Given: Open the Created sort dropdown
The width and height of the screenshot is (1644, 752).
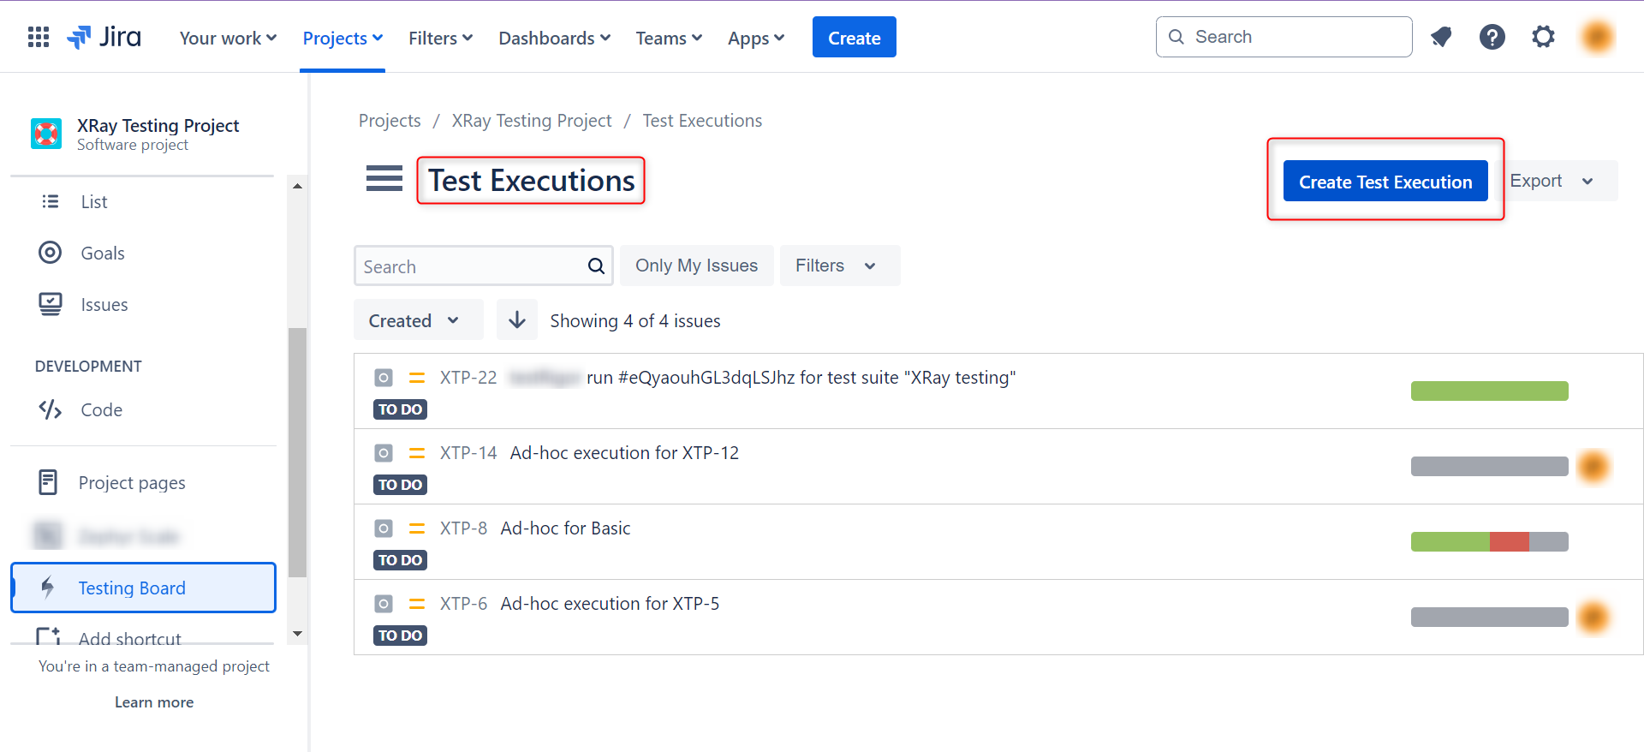Looking at the screenshot, I should pyautogui.click(x=417, y=320).
